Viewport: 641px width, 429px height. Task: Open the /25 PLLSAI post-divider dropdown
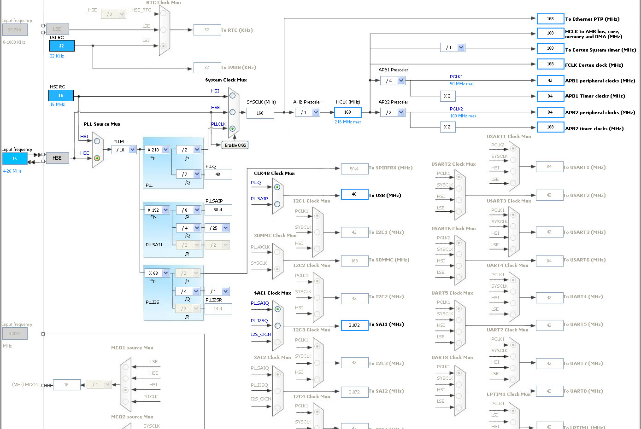click(x=226, y=228)
